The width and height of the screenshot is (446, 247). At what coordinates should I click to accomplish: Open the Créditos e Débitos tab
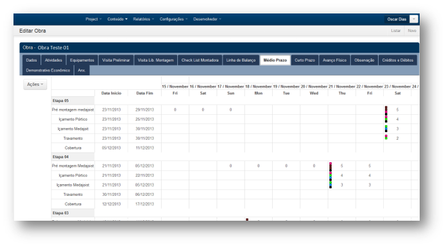click(x=398, y=60)
